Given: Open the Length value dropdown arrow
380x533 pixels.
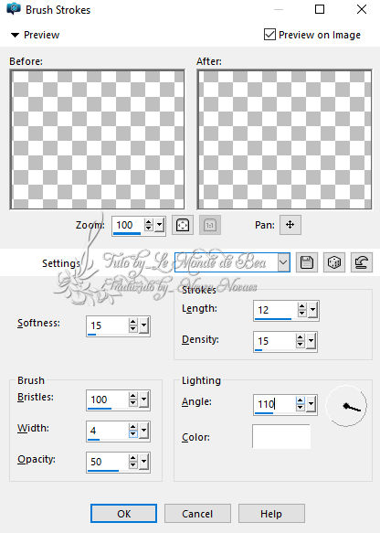Looking at the screenshot, I should pos(312,310).
